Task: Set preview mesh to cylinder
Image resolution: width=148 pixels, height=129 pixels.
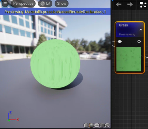Action: (x=86, y=125)
